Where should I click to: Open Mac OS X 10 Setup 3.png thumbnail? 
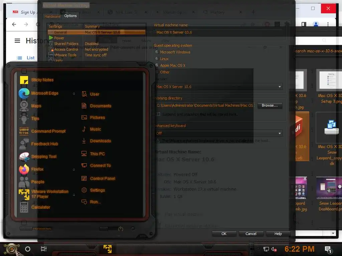[x=329, y=80]
